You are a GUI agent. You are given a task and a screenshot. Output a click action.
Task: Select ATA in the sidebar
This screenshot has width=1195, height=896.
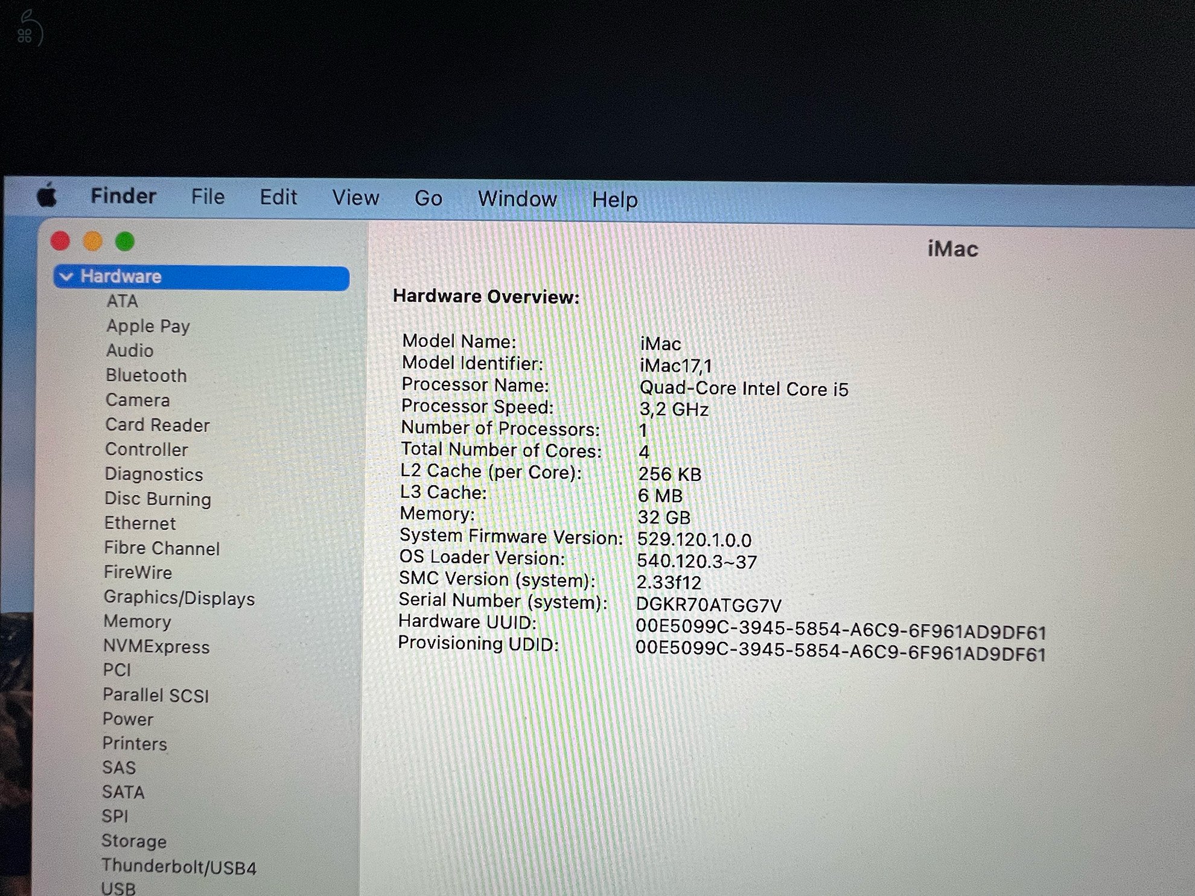click(122, 301)
